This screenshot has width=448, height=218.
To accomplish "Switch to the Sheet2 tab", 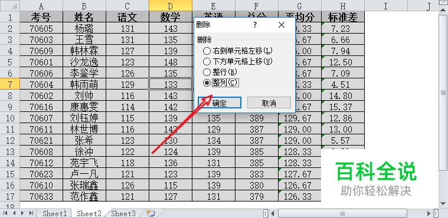I will [89, 213].
